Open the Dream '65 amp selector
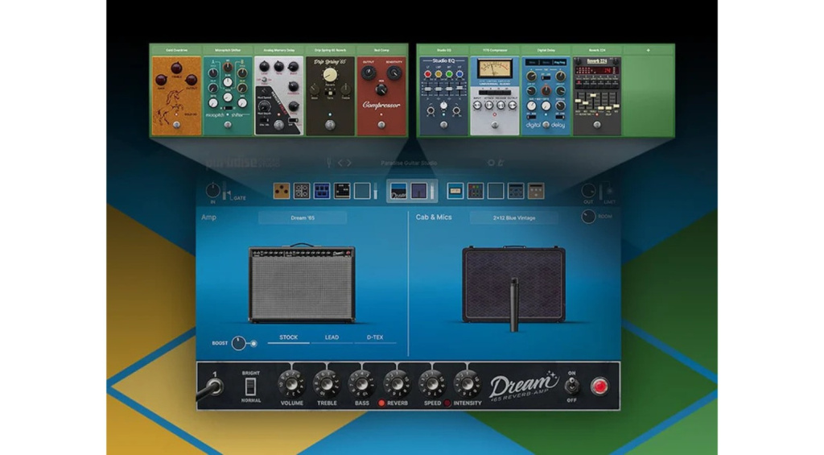The height and width of the screenshot is (455, 824). 303,217
